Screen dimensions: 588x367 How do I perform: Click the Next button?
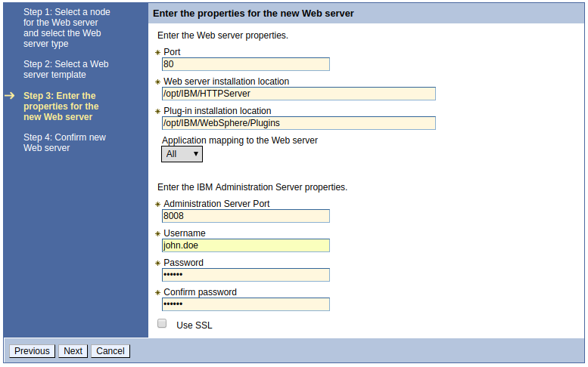click(73, 351)
